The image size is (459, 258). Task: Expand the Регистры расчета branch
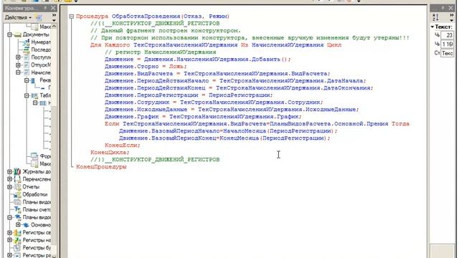coord(9,255)
